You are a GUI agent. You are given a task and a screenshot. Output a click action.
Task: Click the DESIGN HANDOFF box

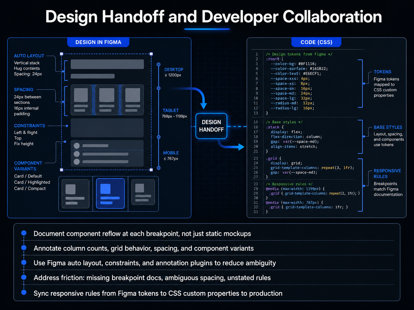click(211, 126)
